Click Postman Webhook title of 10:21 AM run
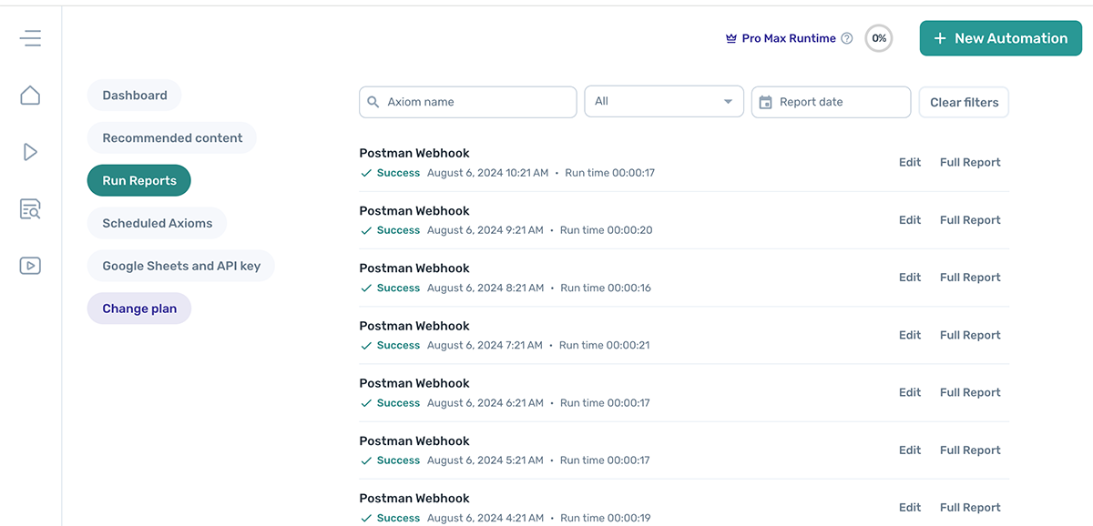This screenshot has width=1093, height=526. click(414, 153)
